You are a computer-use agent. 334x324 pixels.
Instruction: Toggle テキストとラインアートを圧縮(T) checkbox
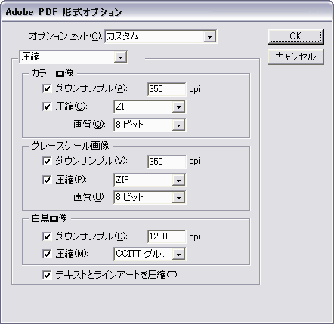pos(47,275)
